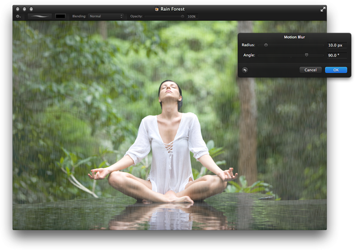
Task: Confirm Motion Blur with OK
Action: pyautogui.click(x=336, y=70)
